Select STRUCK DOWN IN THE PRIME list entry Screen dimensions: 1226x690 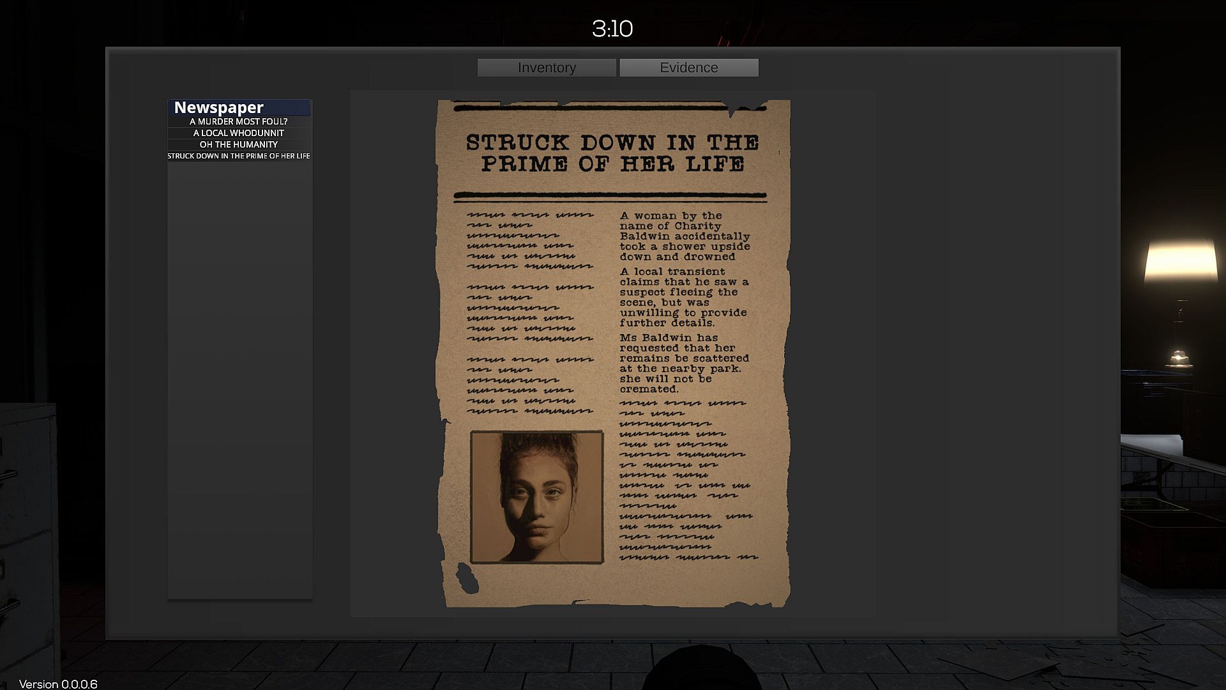click(238, 156)
